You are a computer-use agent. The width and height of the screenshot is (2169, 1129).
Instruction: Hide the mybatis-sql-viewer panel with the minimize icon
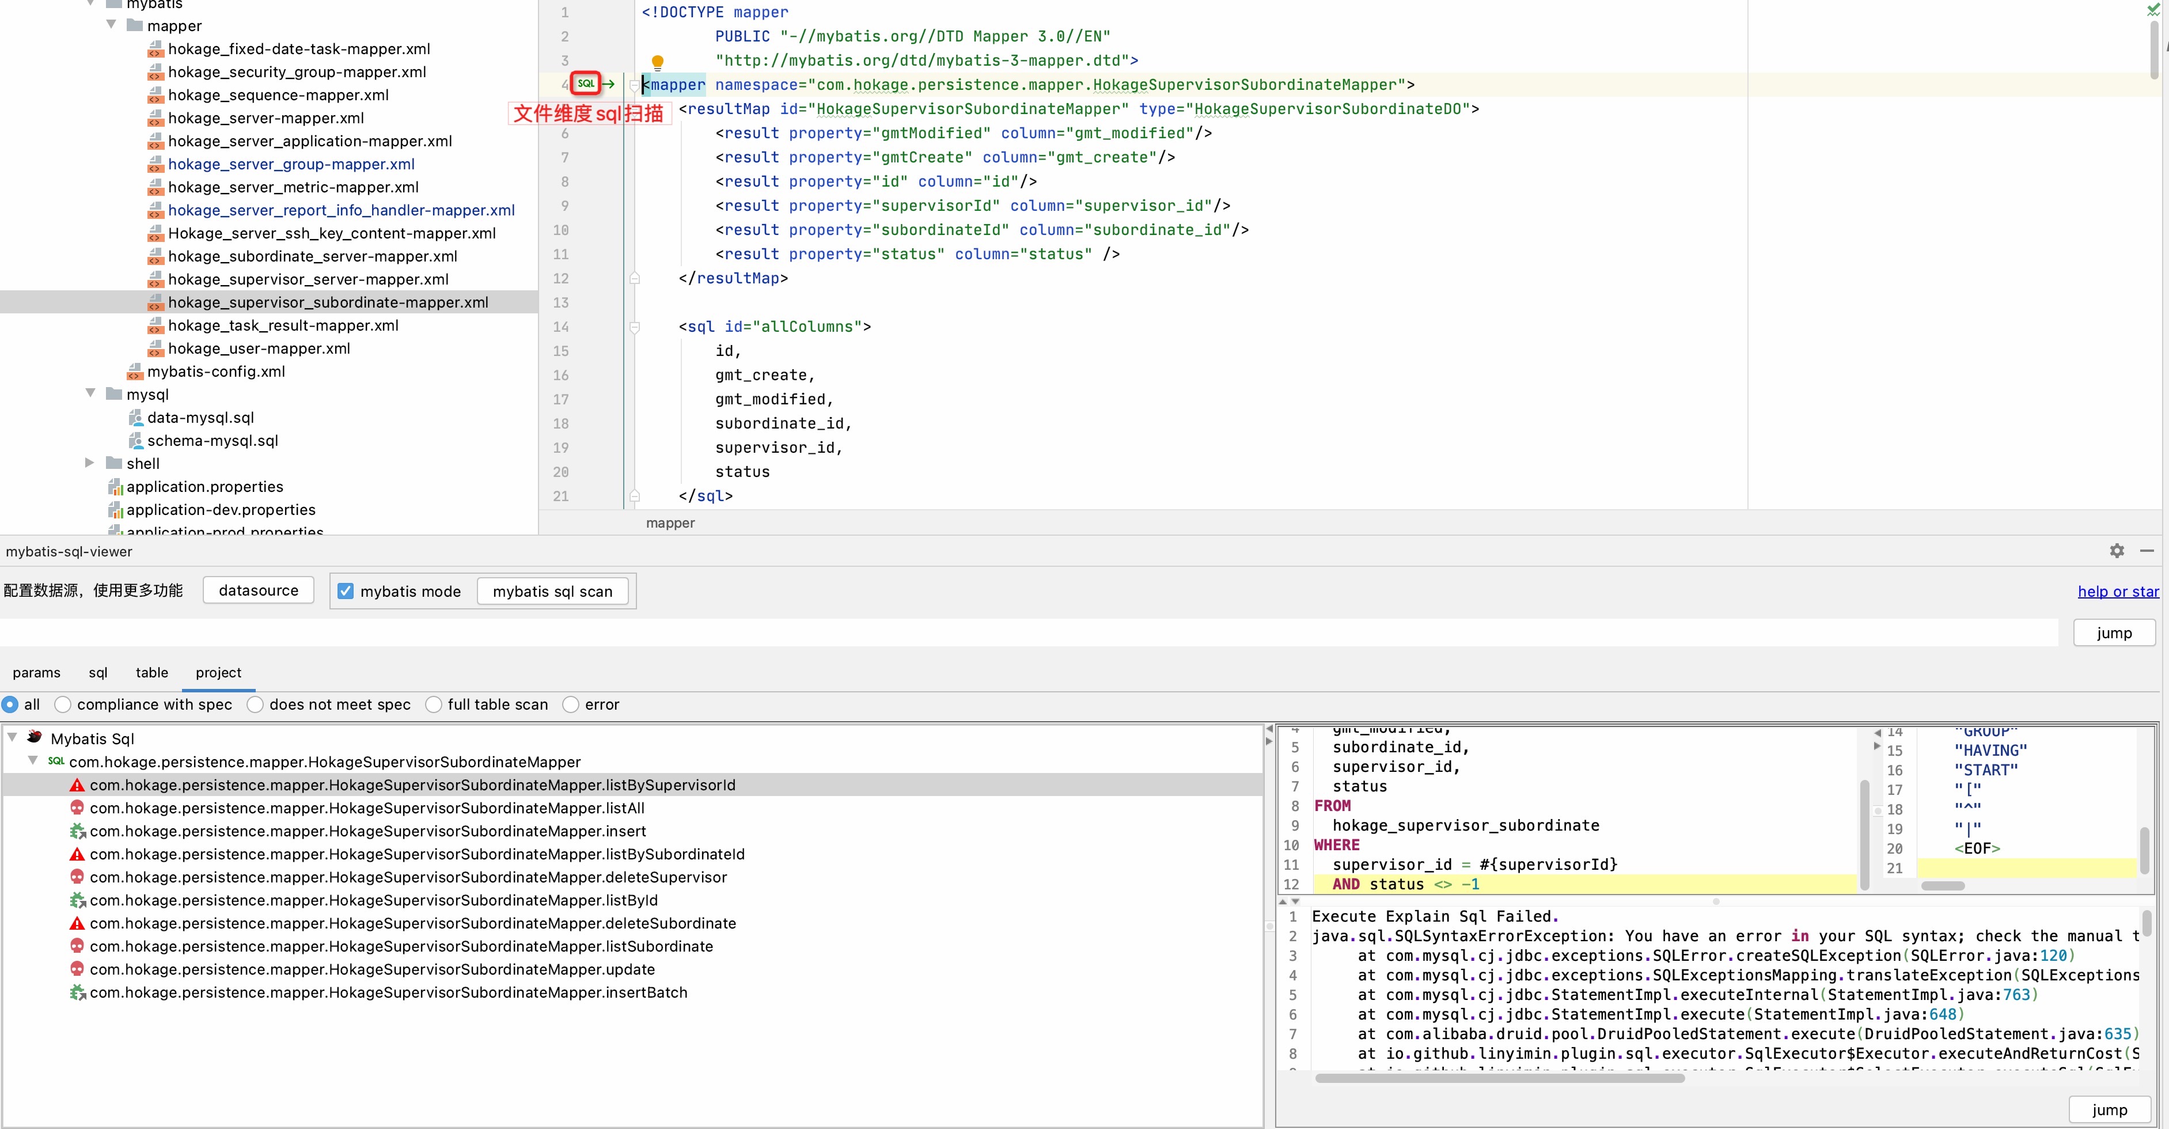[2147, 551]
